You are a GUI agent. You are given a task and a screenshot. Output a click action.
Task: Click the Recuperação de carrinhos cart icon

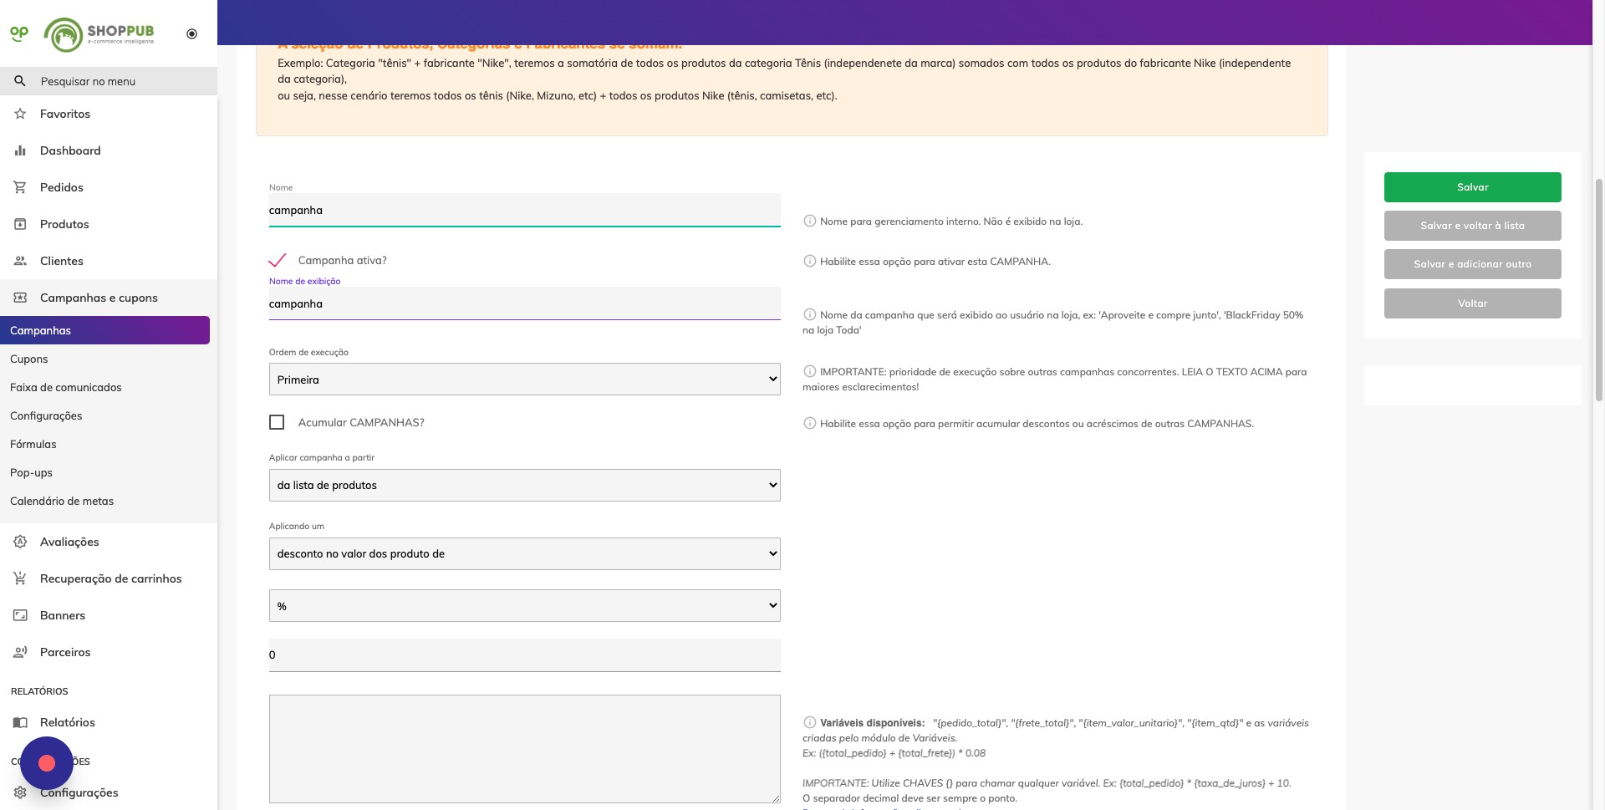pos(20,578)
